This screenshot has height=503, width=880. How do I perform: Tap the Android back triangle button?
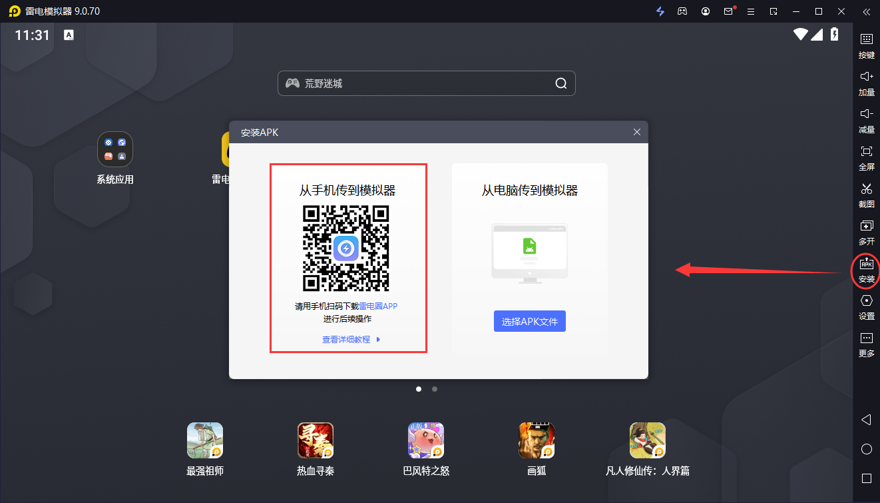click(x=866, y=420)
